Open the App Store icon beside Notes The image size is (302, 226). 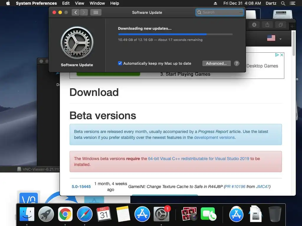pyautogui.click(x=142, y=214)
